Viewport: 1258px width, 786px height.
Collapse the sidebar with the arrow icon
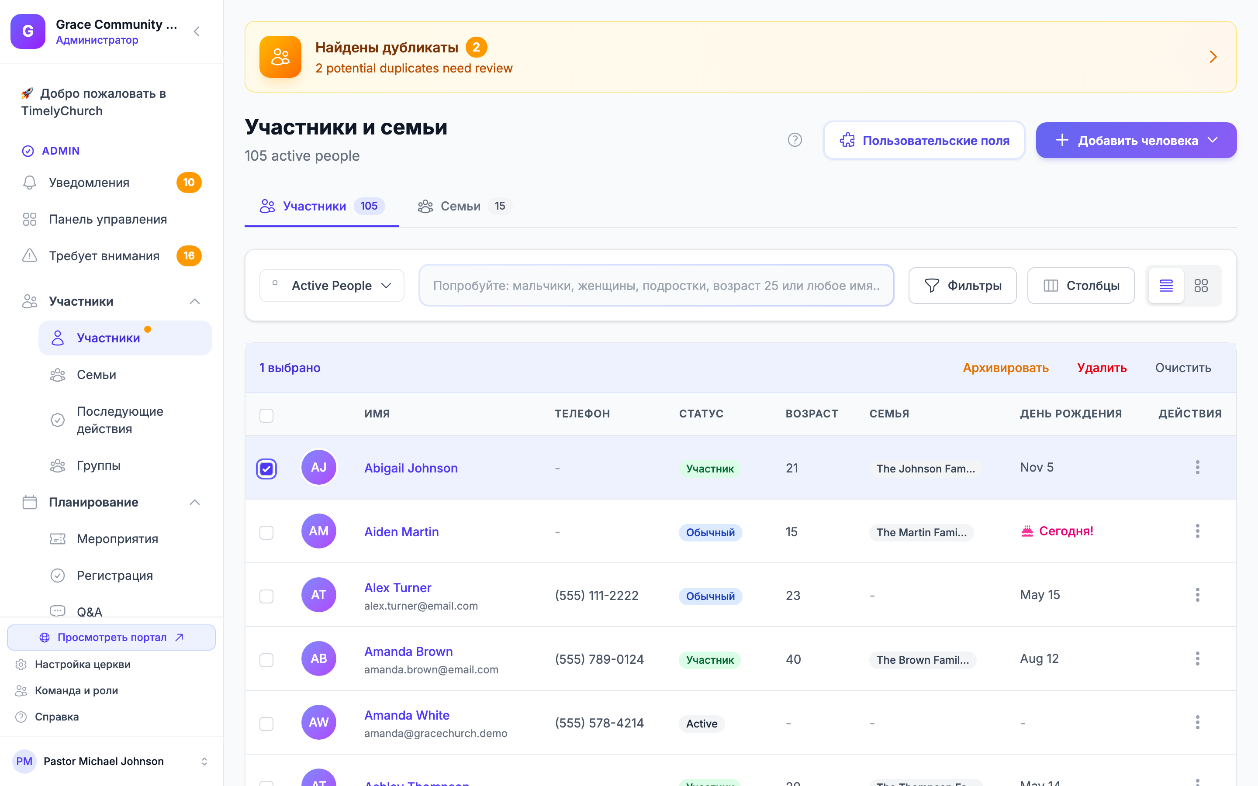click(x=197, y=32)
